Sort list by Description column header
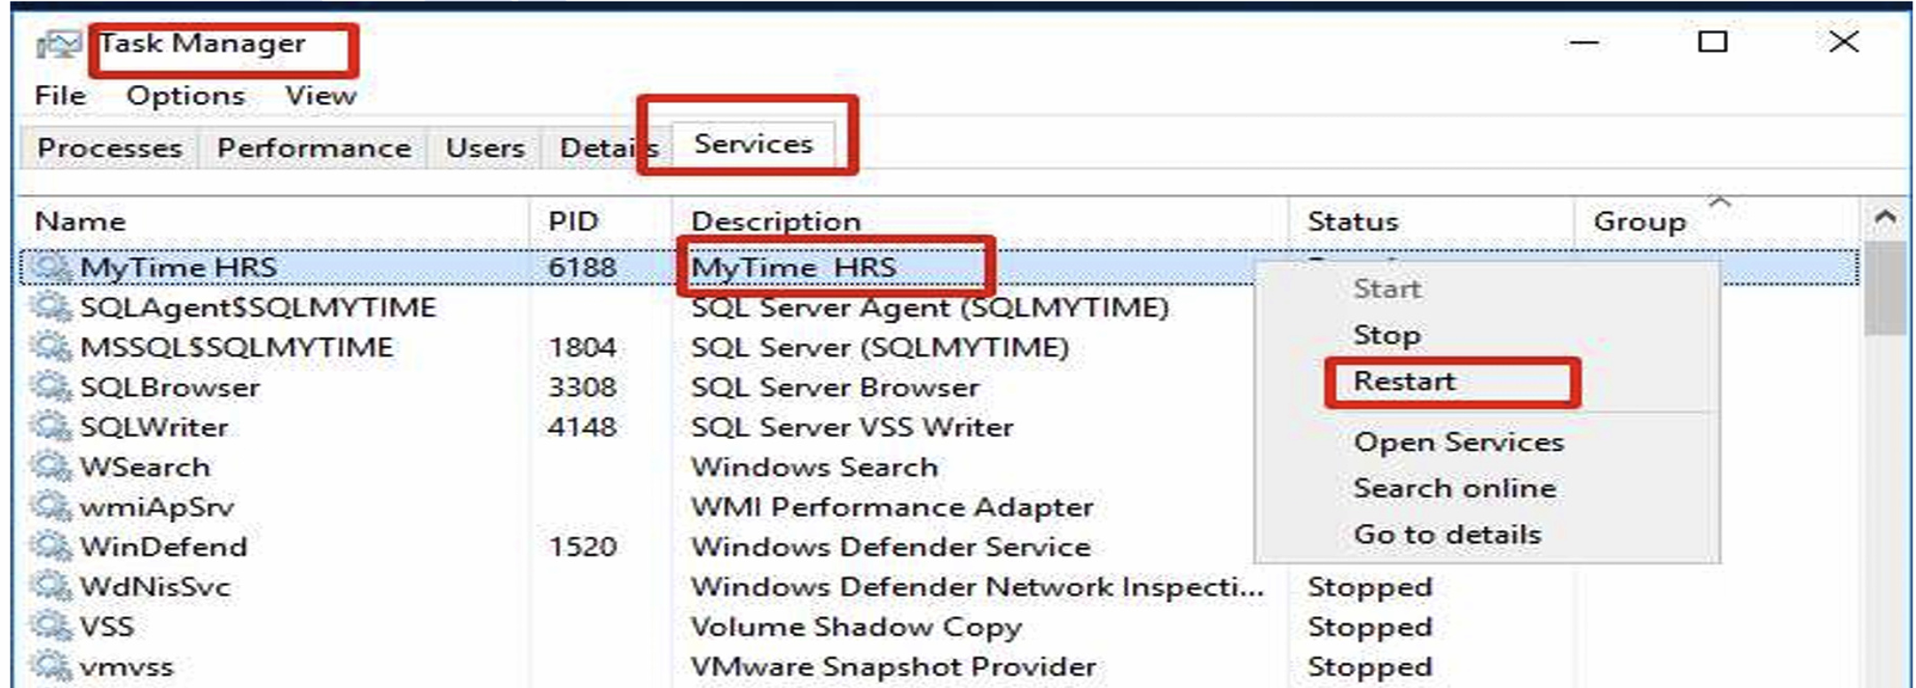Viewport: 1916px width, 688px height. (x=775, y=222)
